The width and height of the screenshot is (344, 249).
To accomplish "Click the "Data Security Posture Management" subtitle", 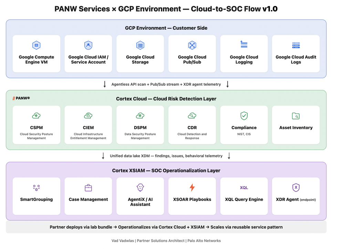I will tap(140, 136).
